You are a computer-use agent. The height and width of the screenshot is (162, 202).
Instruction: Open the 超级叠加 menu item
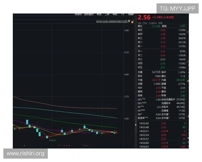click(x=89, y=14)
